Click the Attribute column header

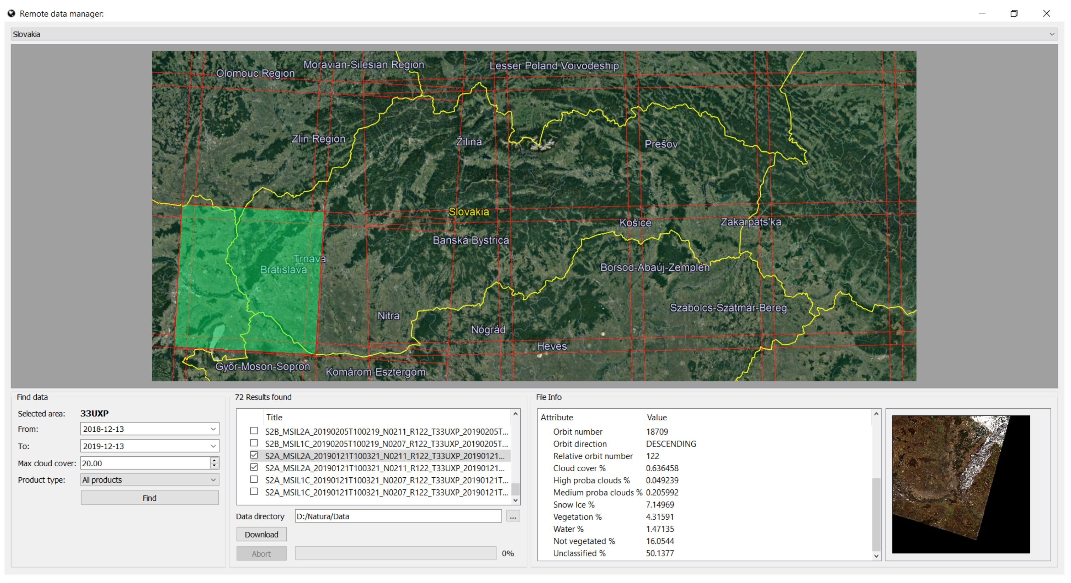click(590, 417)
